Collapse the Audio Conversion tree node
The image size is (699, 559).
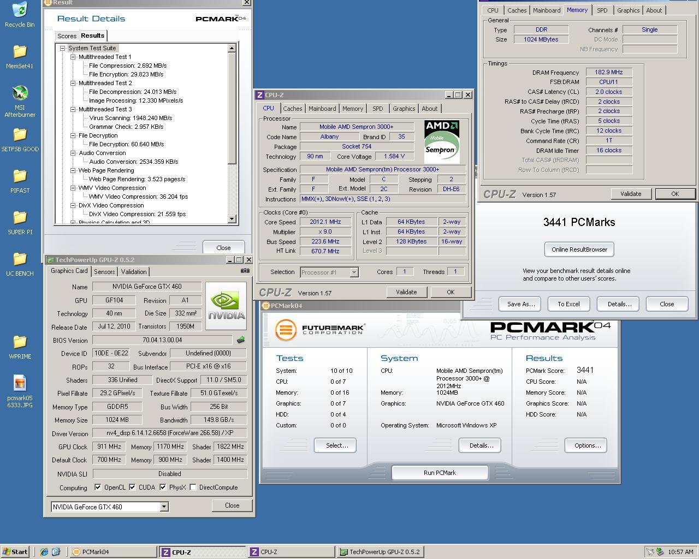73,153
